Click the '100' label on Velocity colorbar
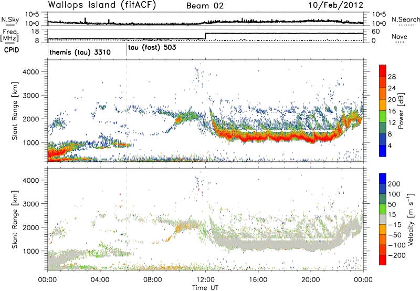Viewport: 420px width, 291px height. [x=394, y=194]
